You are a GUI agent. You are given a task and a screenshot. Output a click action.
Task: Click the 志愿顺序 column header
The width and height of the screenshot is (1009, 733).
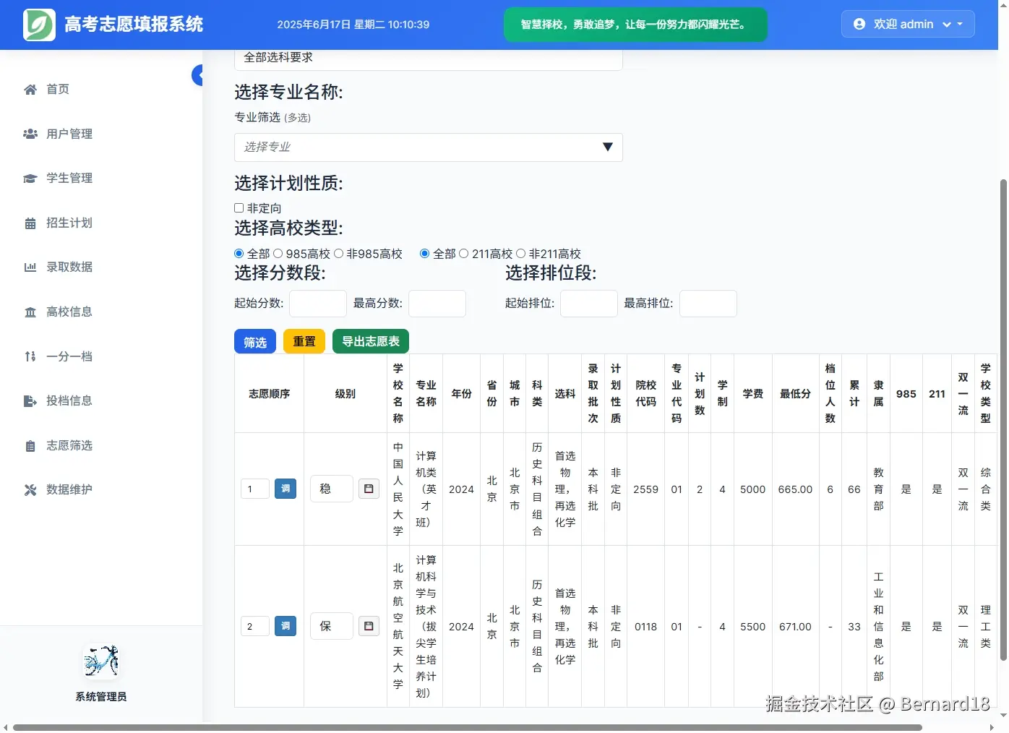pos(269,394)
